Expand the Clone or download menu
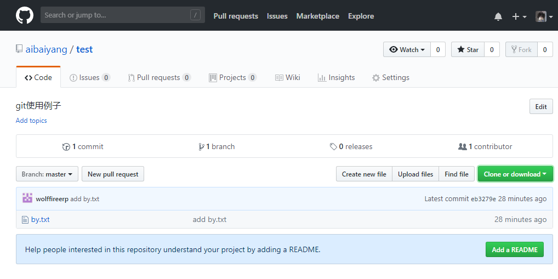Viewport: 558px width, 279px height. pos(515,174)
